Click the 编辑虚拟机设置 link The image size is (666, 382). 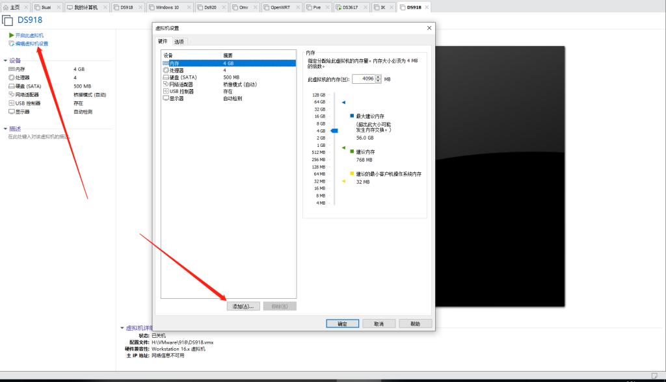click(x=32, y=44)
